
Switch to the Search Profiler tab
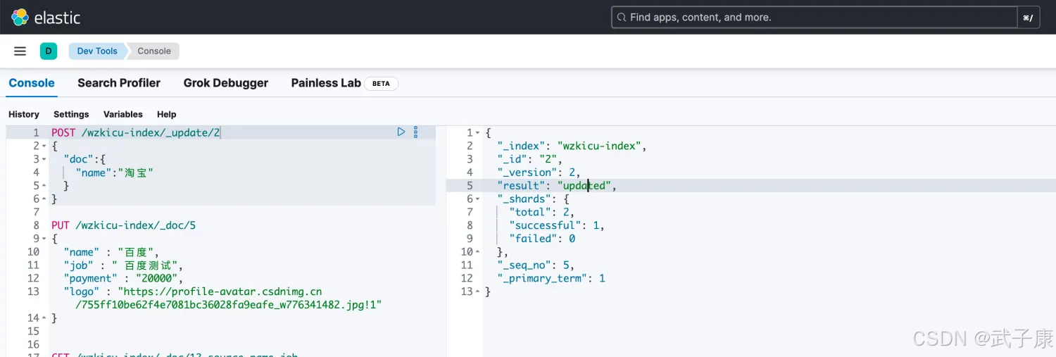click(x=119, y=83)
